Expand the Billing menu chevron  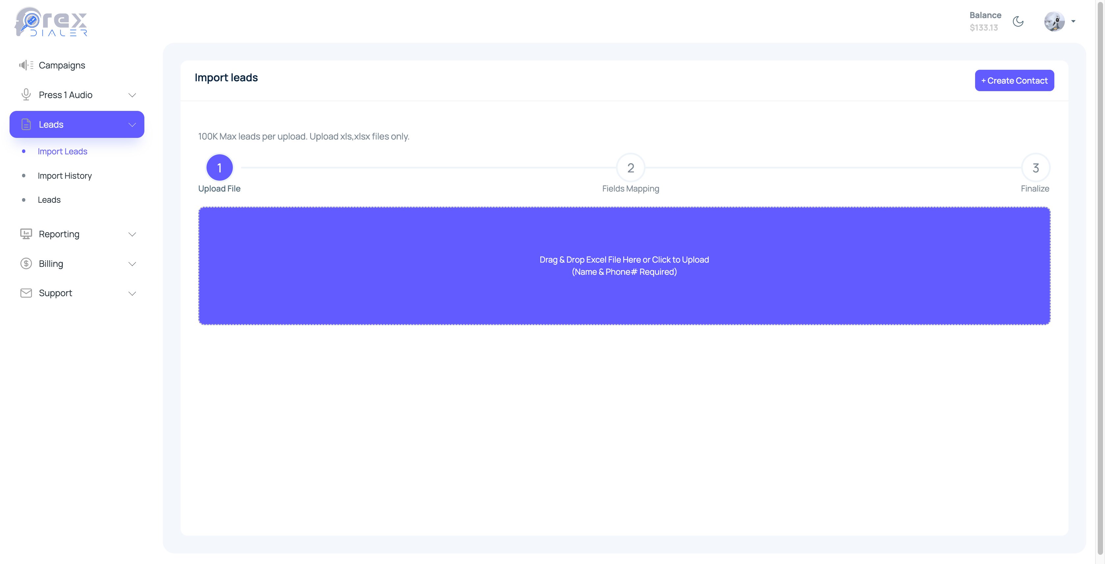pyautogui.click(x=132, y=264)
